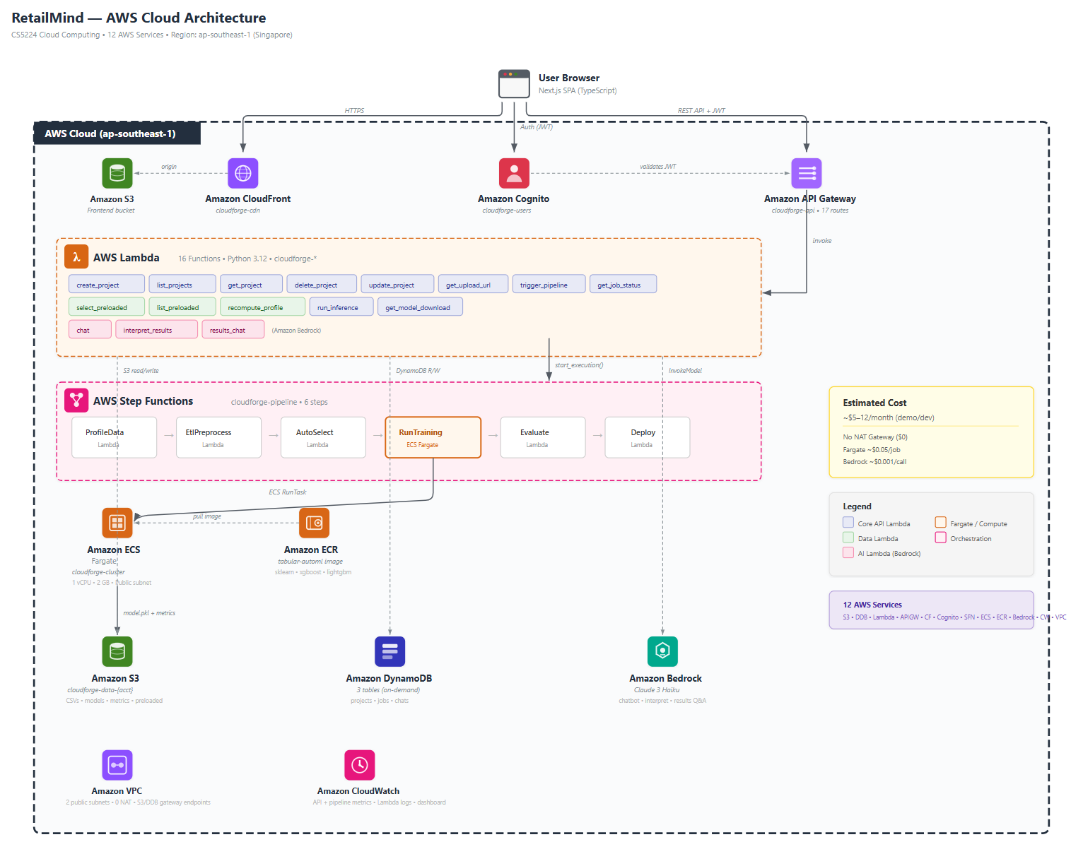This screenshot has width=1083, height=854.
Task: Click the DynamoDB R/W connection label
Action: [x=418, y=371]
